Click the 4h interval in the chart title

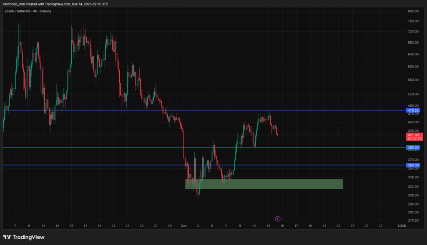[x=36, y=11]
